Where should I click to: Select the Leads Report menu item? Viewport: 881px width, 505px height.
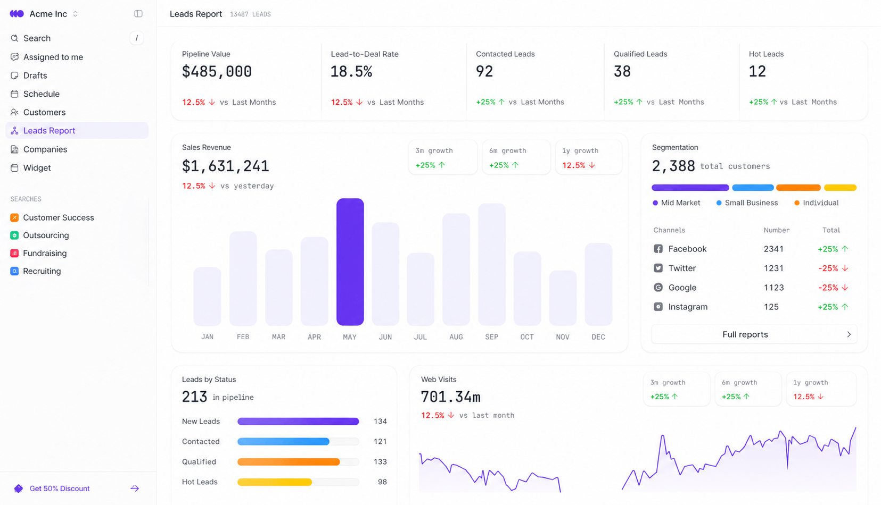coord(77,131)
